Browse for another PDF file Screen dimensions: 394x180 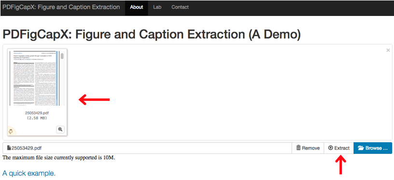click(373, 148)
